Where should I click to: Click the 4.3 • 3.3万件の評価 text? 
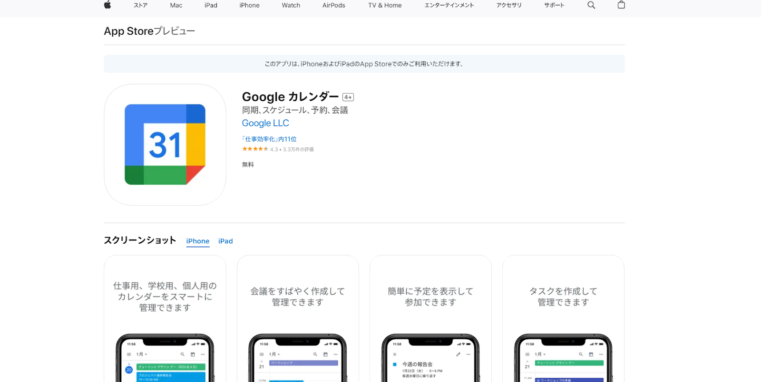point(292,149)
